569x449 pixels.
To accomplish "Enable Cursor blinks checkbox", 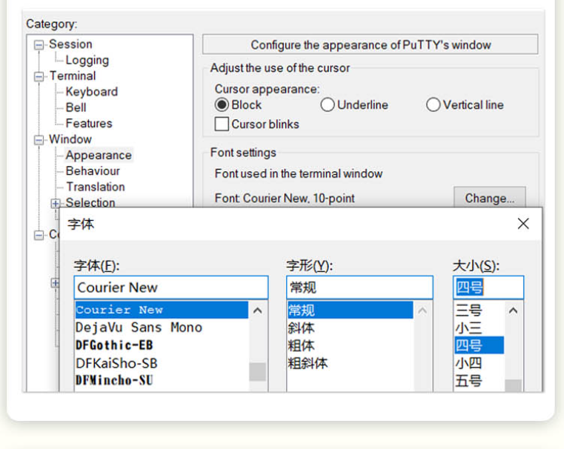I will tap(222, 124).
